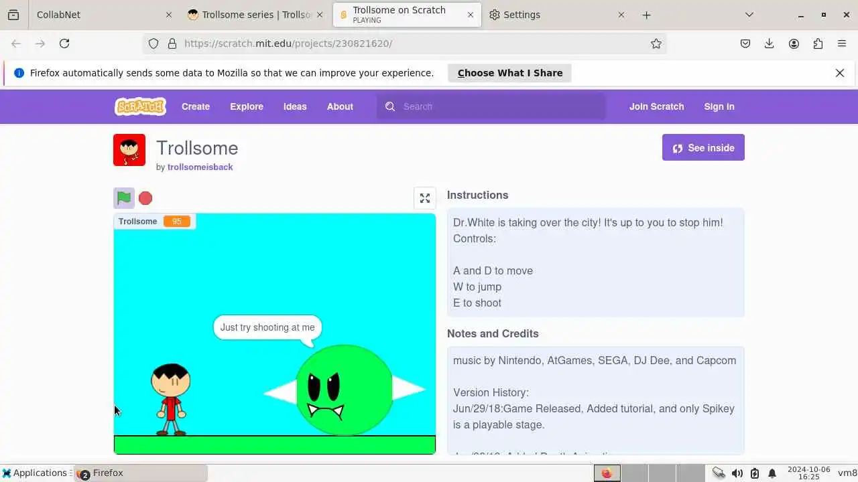858x482 pixels.
Task: Click Choose What I Share button
Action: pyautogui.click(x=510, y=73)
